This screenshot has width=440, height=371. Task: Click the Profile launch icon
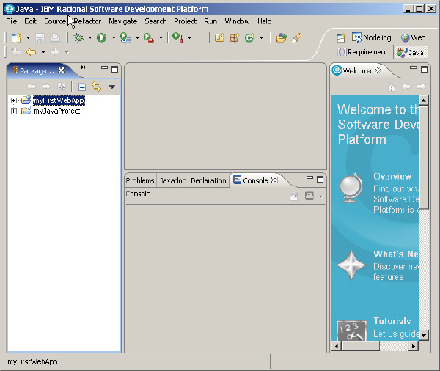(125, 37)
